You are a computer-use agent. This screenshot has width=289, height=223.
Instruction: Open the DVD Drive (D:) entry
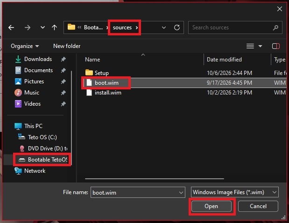tap(47, 149)
